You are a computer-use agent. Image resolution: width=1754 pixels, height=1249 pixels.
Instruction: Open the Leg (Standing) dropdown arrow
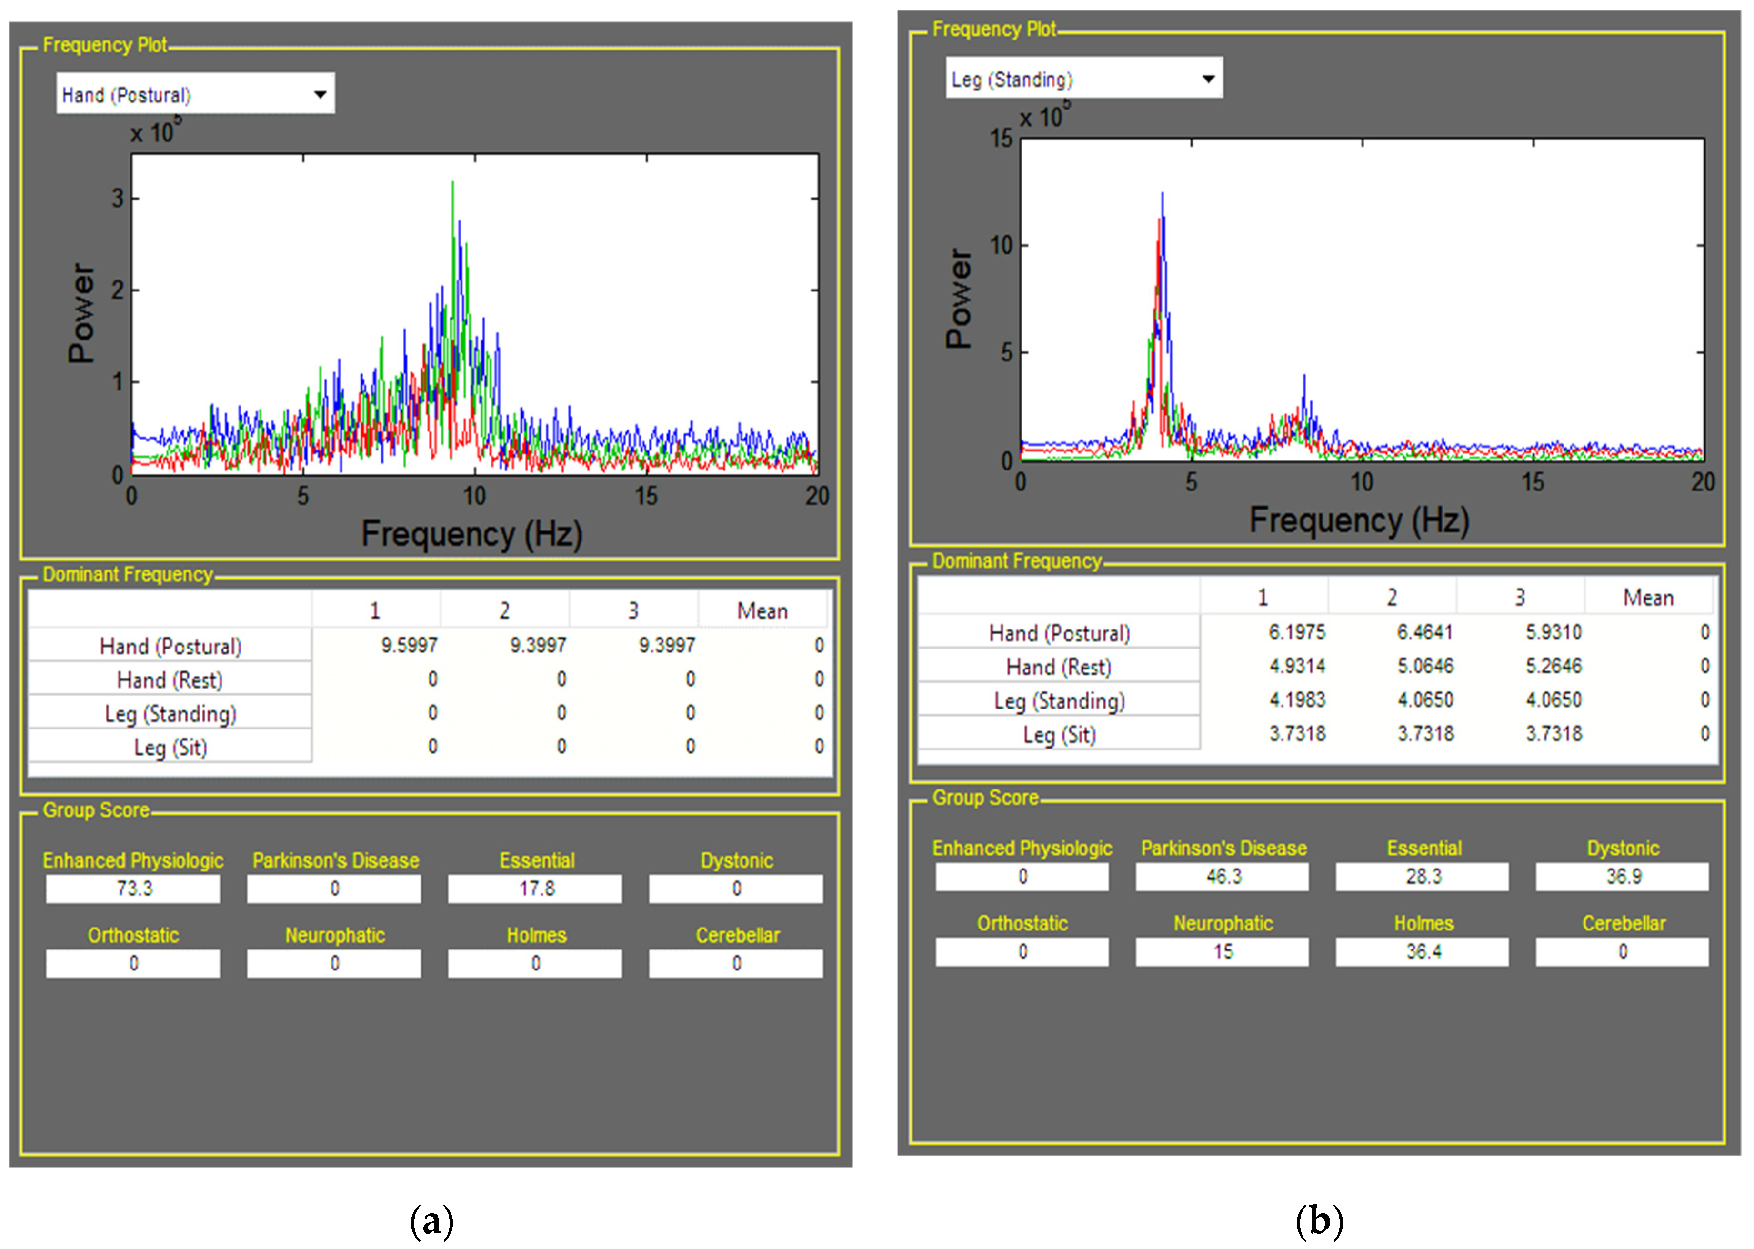pyautogui.click(x=1208, y=79)
